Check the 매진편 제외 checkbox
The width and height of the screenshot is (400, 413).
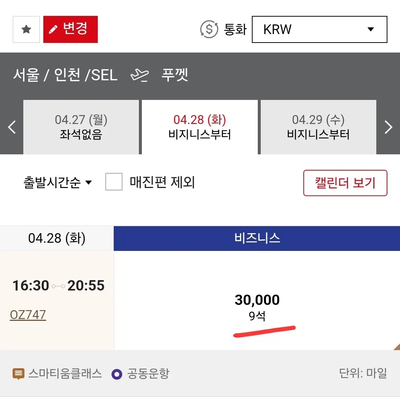click(x=114, y=182)
